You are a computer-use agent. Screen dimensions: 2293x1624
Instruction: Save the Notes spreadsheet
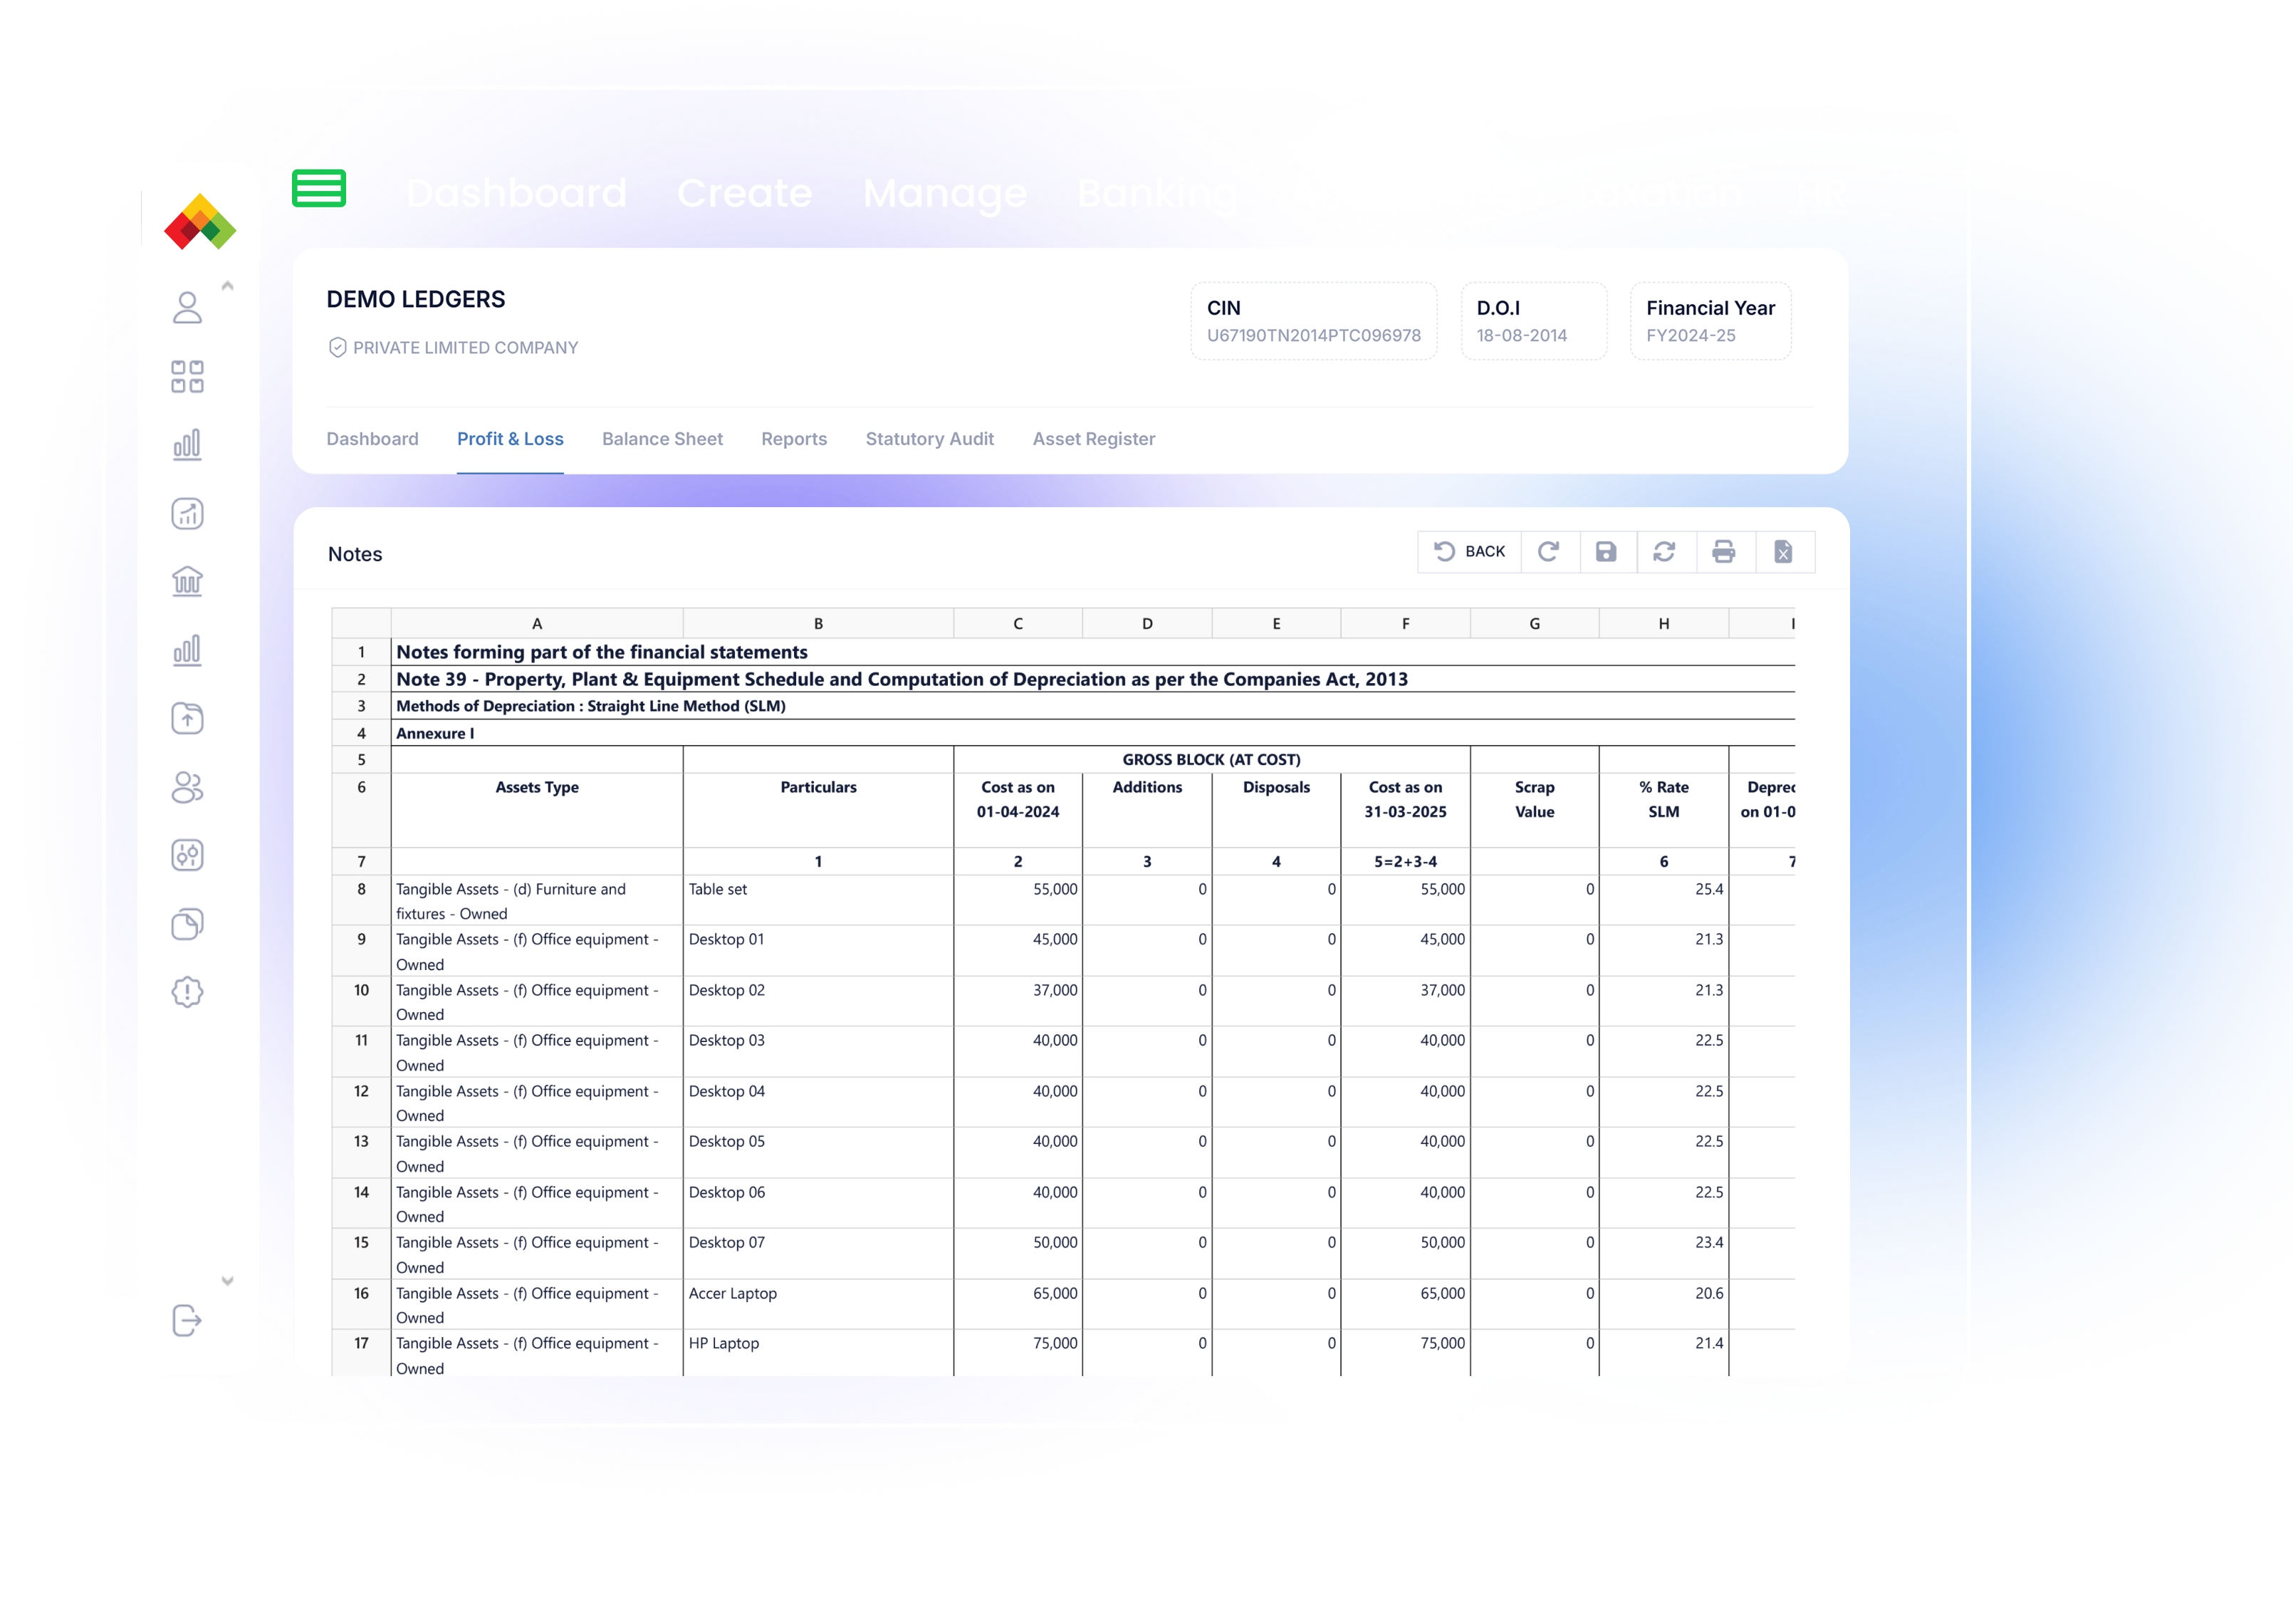[x=1607, y=551]
